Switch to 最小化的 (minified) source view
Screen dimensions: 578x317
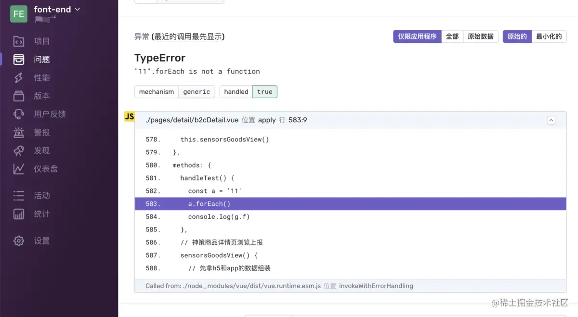(549, 37)
